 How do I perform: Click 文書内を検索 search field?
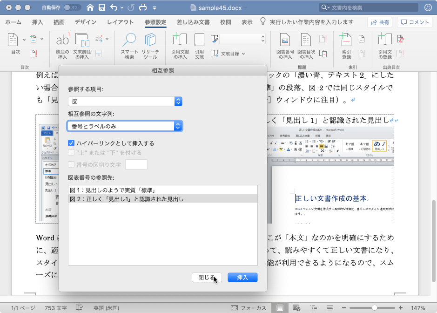click(369, 7)
